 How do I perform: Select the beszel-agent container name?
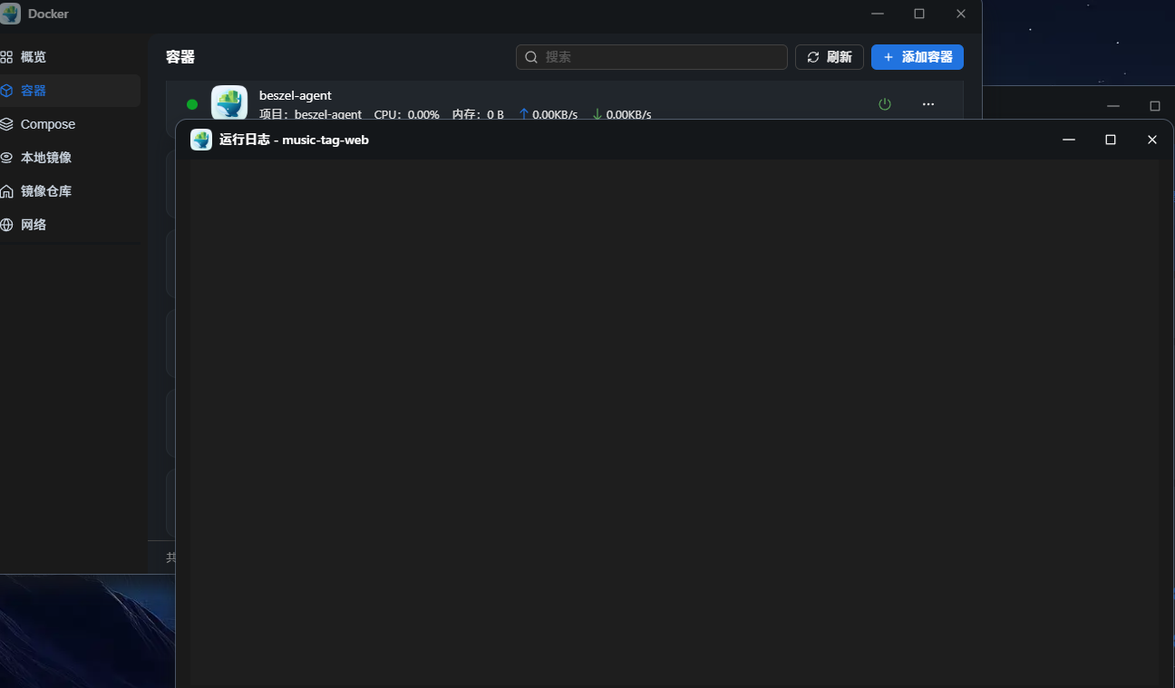tap(296, 95)
